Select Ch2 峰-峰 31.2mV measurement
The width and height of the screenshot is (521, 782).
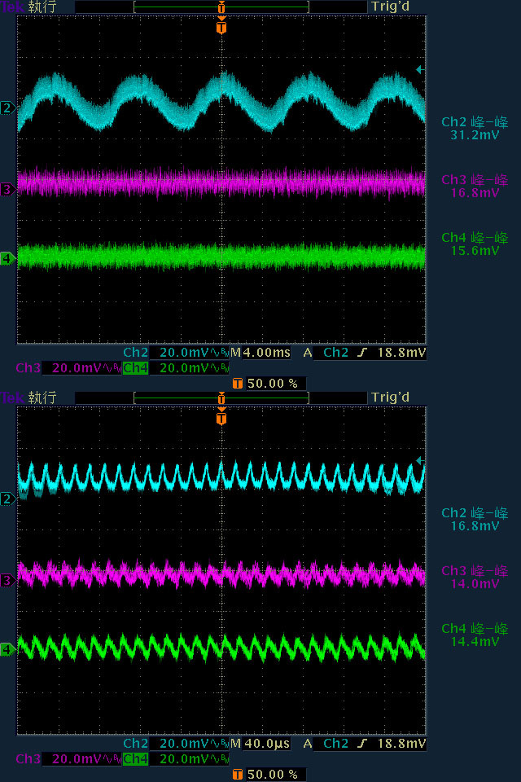click(475, 129)
